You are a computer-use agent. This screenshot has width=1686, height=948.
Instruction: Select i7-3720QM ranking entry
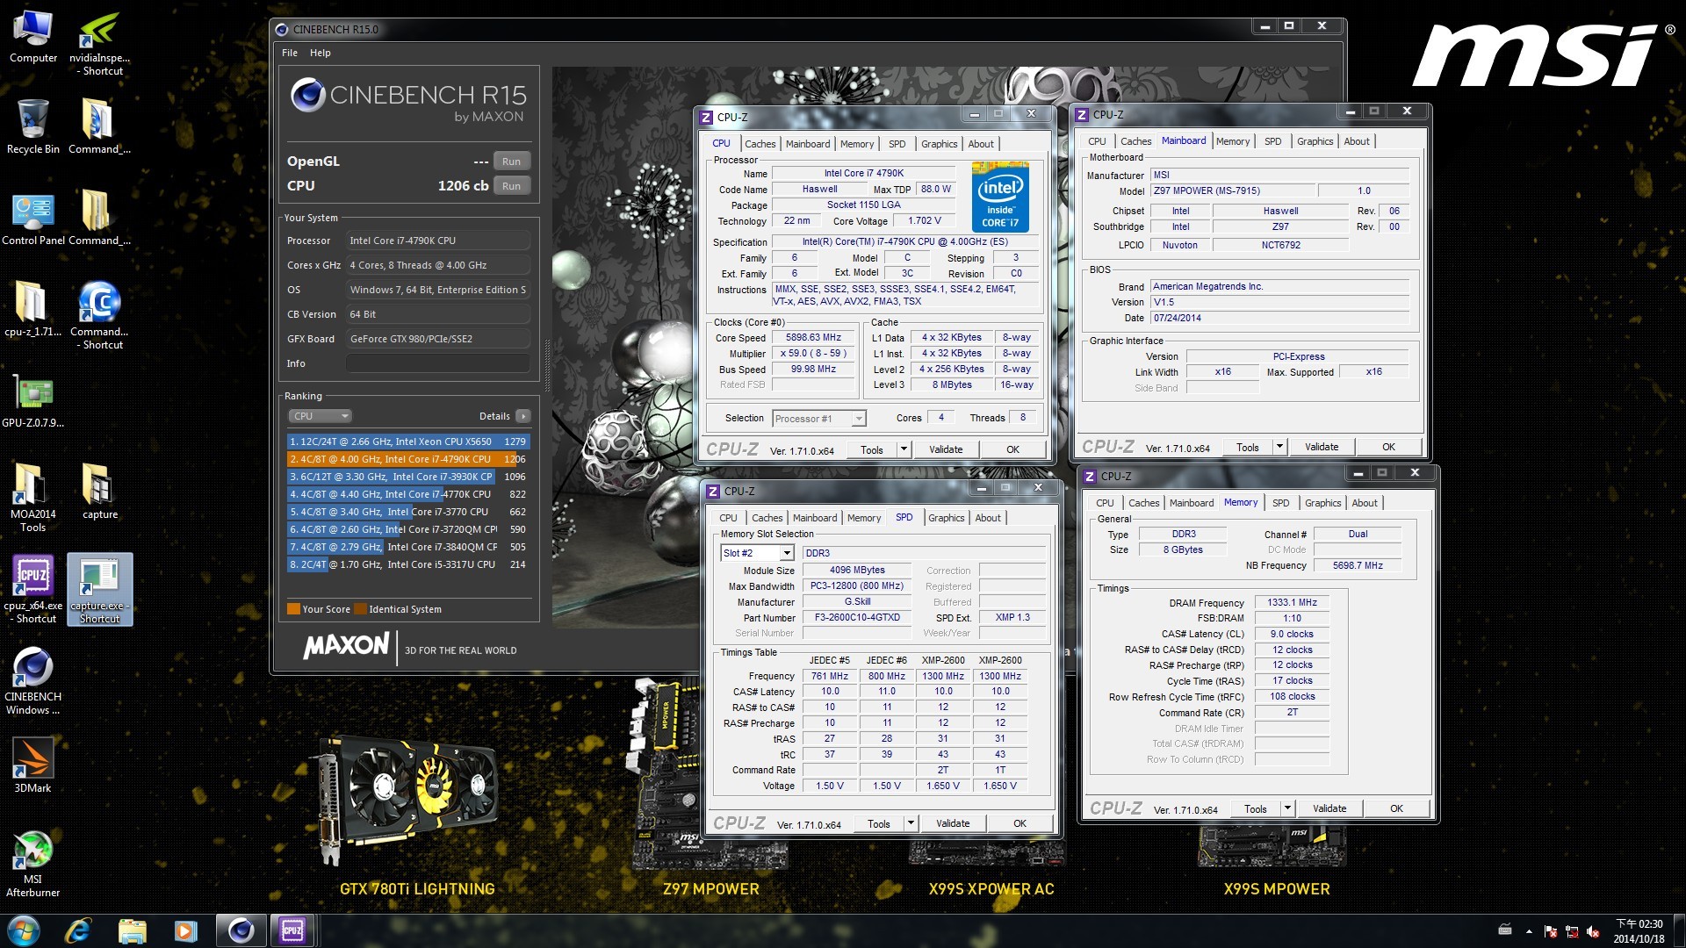pos(408,529)
